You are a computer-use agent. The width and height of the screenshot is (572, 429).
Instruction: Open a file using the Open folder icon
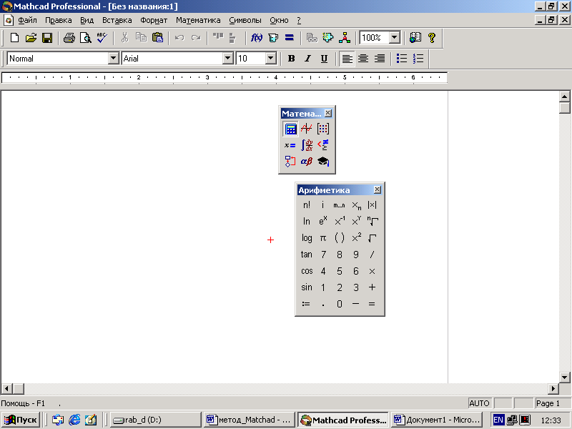(x=31, y=38)
